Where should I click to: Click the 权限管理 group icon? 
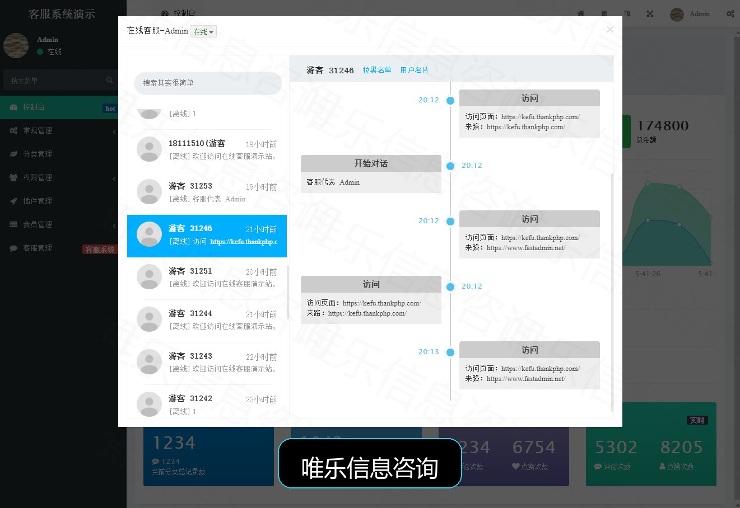pos(13,178)
